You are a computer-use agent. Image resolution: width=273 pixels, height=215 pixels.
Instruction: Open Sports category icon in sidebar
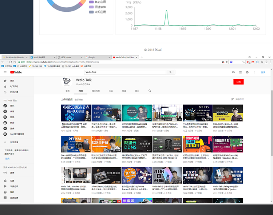(x=5, y=111)
